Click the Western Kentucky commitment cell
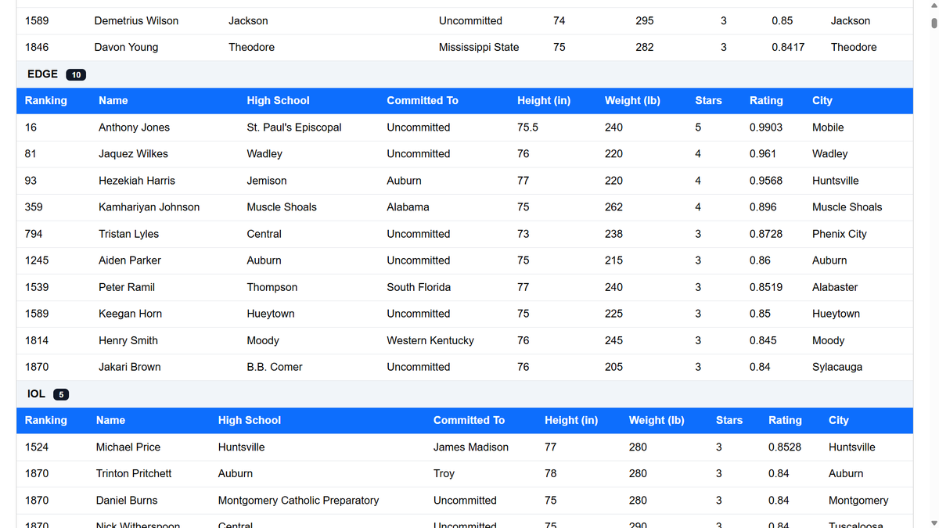Image resolution: width=939 pixels, height=528 pixels. [430, 340]
